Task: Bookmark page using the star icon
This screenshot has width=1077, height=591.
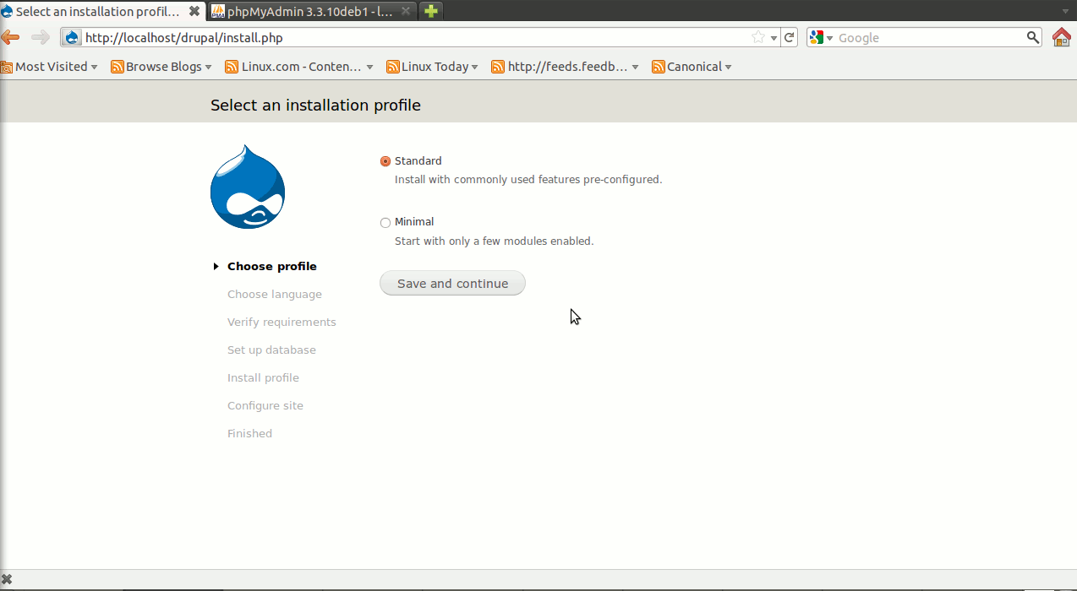Action: tap(758, 37)
